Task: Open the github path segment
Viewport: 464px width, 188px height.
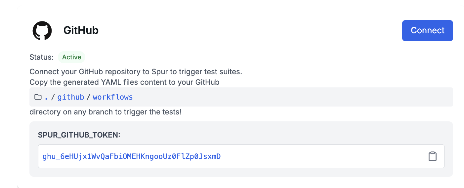Action: [71, 97]
